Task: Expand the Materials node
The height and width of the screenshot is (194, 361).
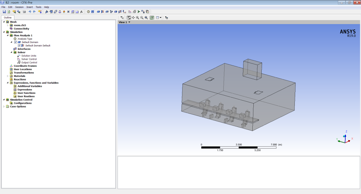Action: (x=8, y=76)
